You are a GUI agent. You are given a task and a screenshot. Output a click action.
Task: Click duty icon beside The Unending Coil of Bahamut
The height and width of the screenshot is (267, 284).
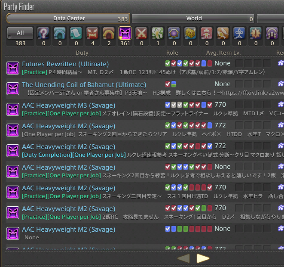tap(13, 89)
